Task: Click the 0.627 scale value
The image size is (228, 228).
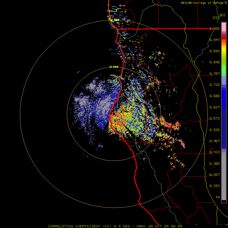Action: point(215,107)
